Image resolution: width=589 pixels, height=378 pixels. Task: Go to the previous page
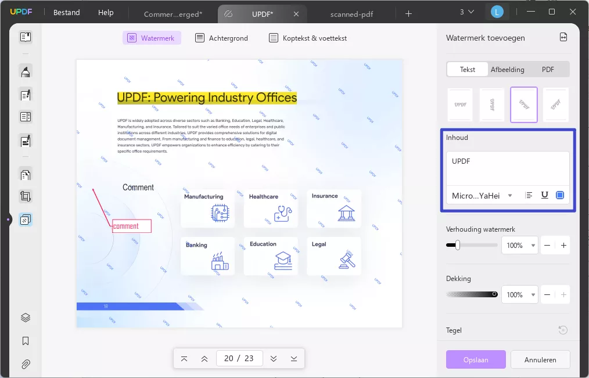[204, 359]
